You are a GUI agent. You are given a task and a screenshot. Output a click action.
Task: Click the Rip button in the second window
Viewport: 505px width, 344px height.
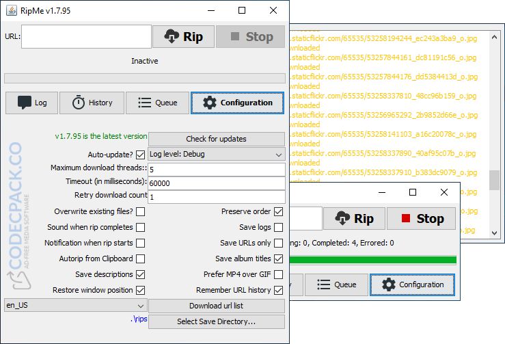(x=354, y=219)
